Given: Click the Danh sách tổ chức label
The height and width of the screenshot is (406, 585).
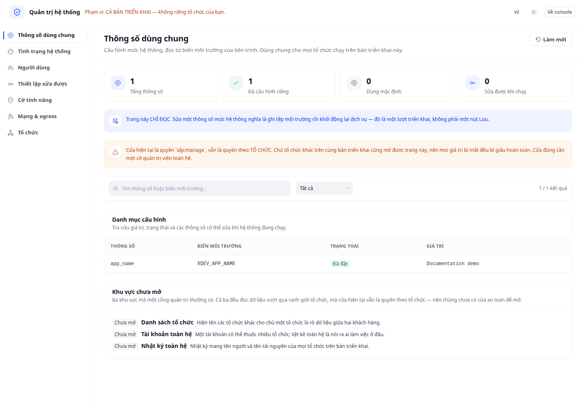Looking at the screenshot, I should pyautogui.click(x=167, y=322).
